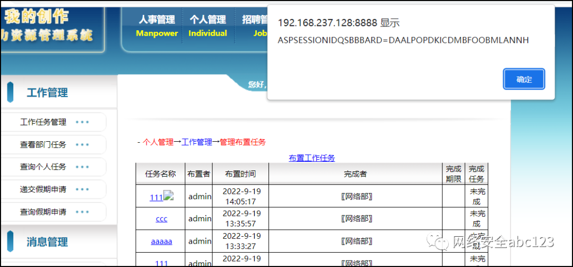Viewport: 573px width, 267px height.
Task: Open the 招聘管理 Job menu
Action: (x=254, y=25)
